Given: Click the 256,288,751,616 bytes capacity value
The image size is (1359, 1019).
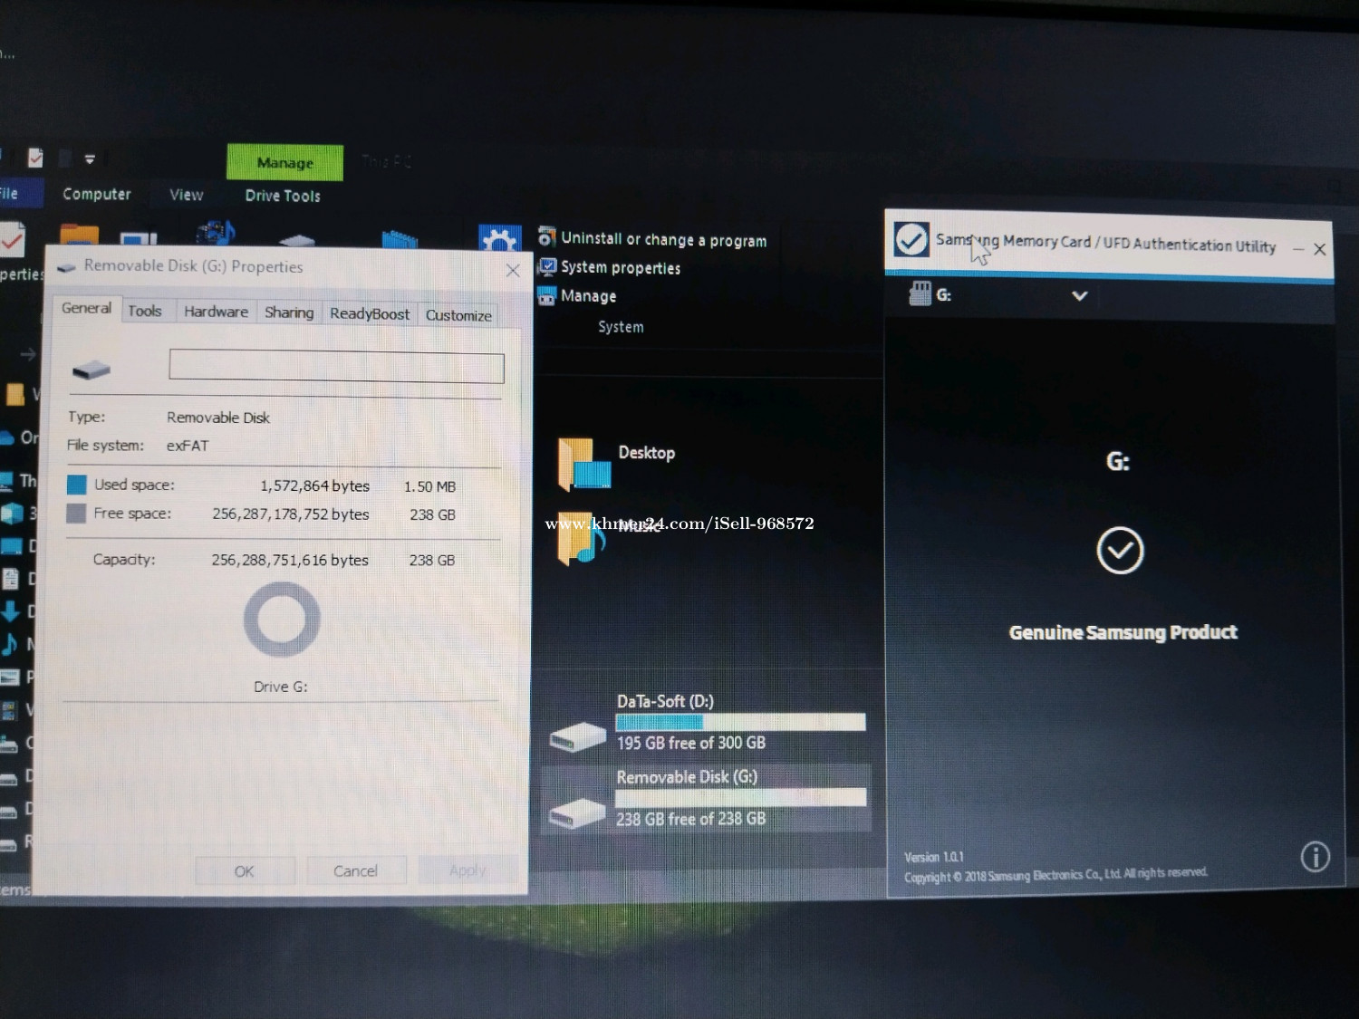Looking at the screenshot, I should [x=290, y=560].
